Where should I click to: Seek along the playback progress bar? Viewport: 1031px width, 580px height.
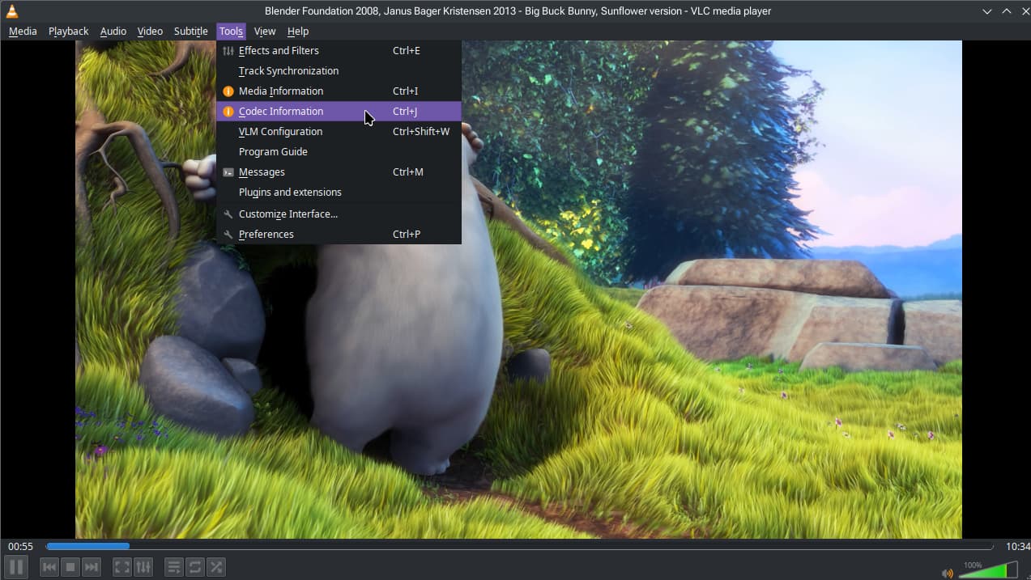click(x=519, y=547)
